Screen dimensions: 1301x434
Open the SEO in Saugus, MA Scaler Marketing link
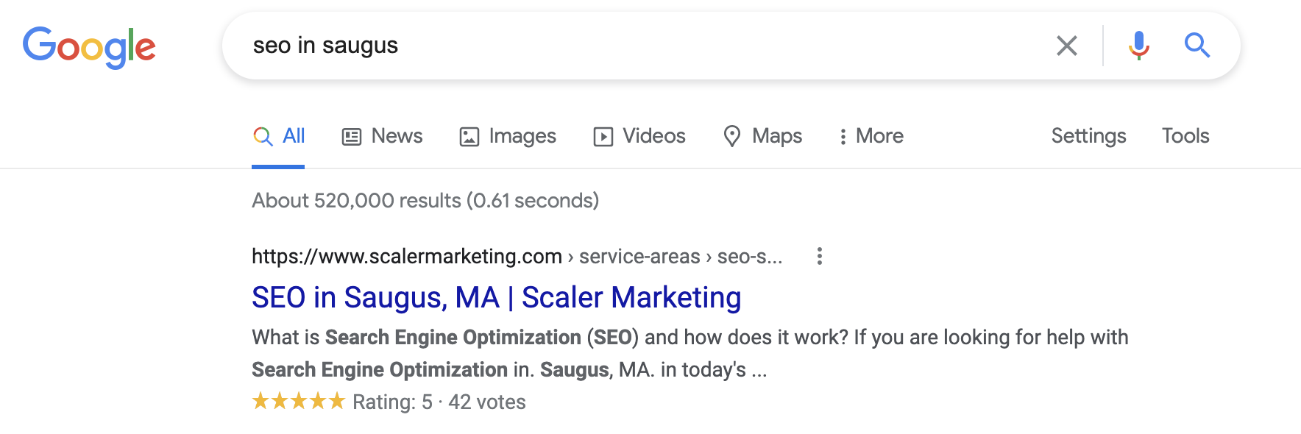[x=497, y=297]
